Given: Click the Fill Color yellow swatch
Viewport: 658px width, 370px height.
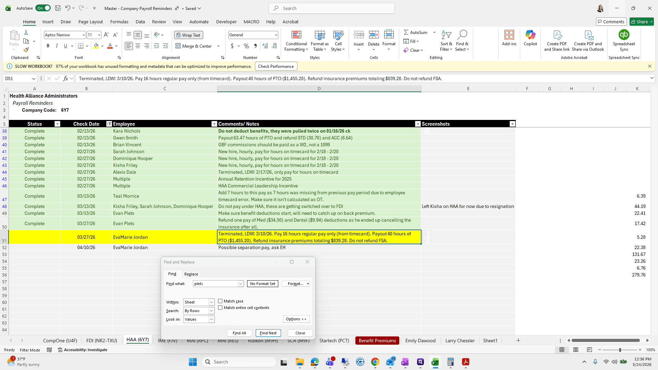Looking at the screenshot, I should [96, 46].
